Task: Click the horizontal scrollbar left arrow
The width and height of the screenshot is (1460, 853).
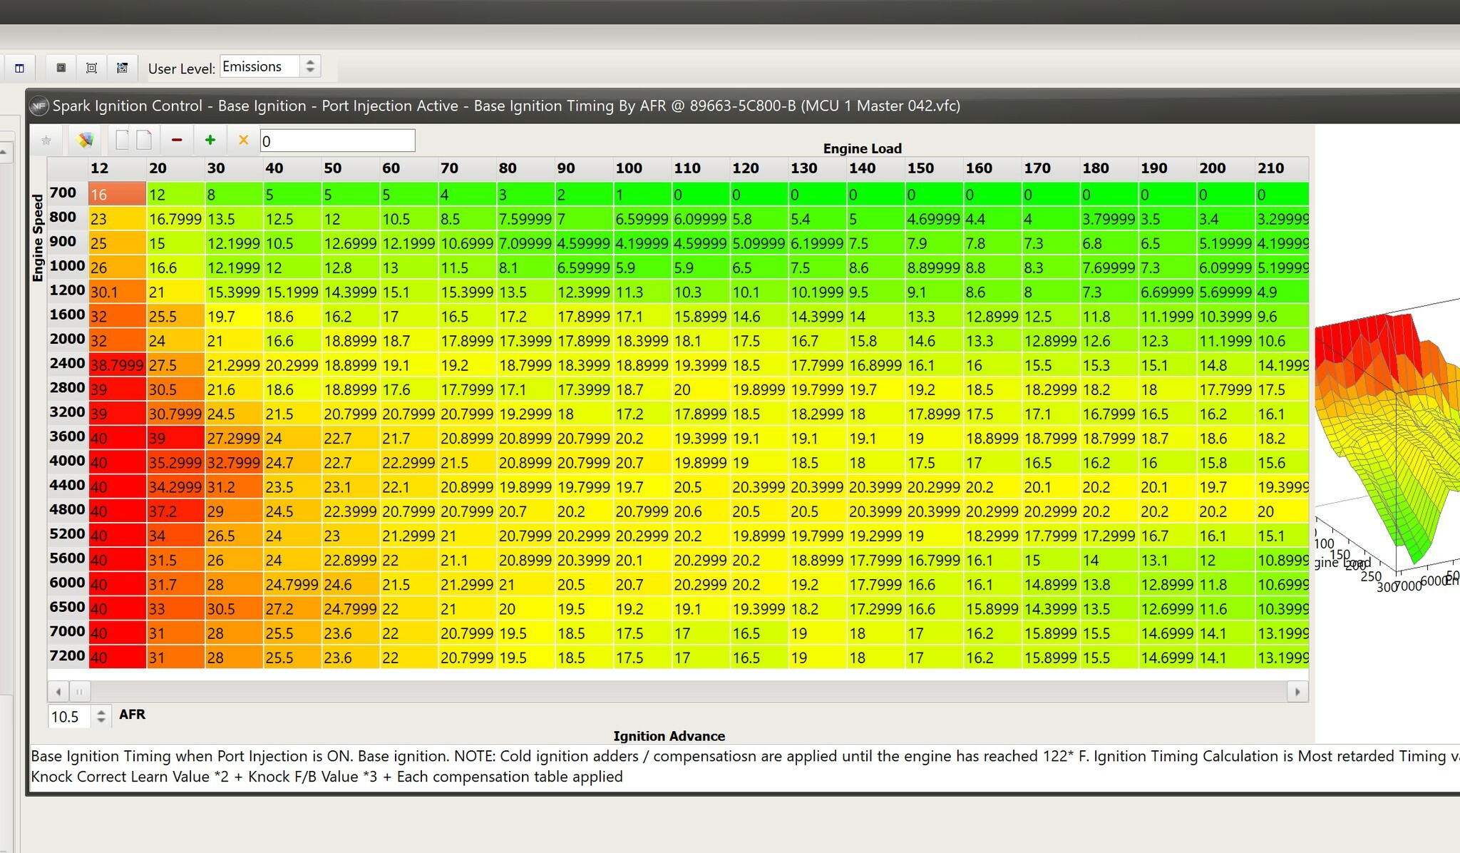Action: click(58, 692)
